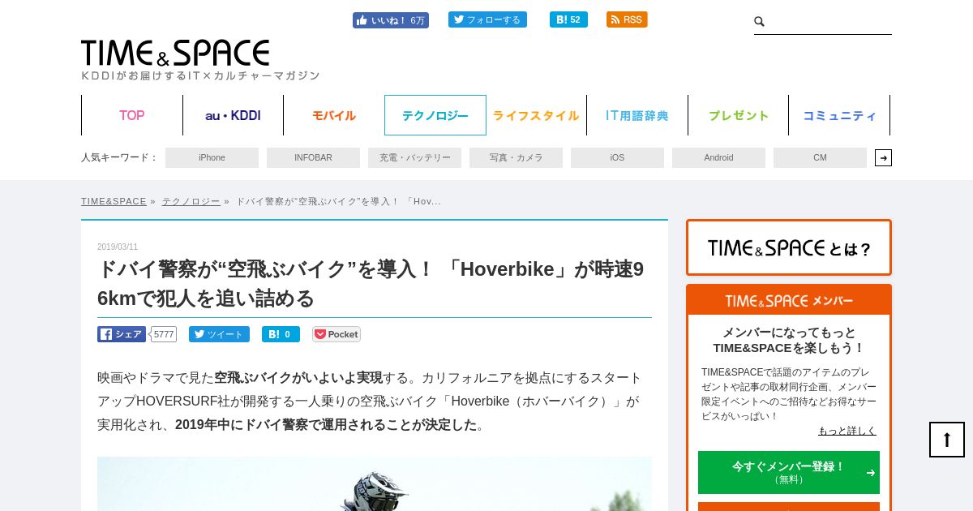Image resolution: width=973 pixels, height=511 pixels.
Task: Select the 充電・バッテリー keyword tag
Action: coord(414,157)
